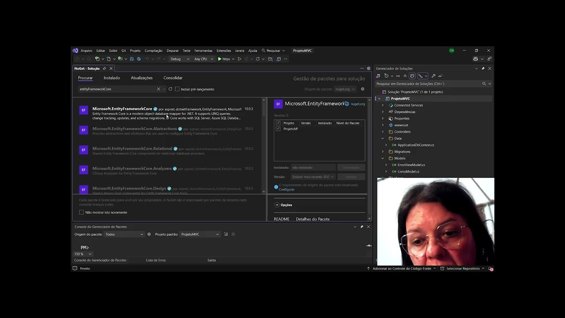Click the Open File toolbar icon
The image size is (565, 318).
108,59
